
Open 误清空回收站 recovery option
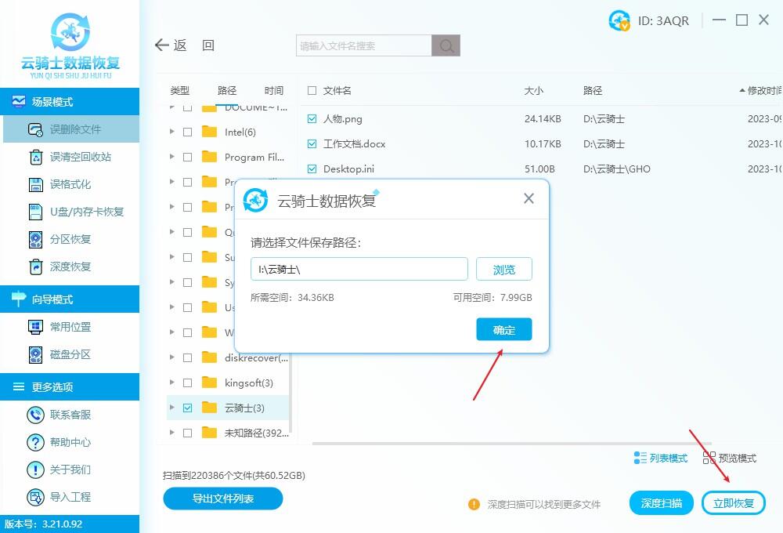coord(71,157)
